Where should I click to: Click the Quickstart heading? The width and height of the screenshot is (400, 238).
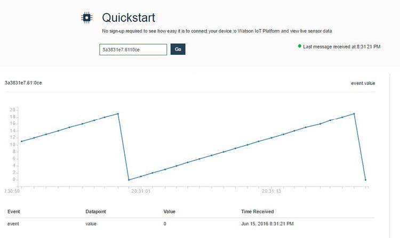point(129,18)
